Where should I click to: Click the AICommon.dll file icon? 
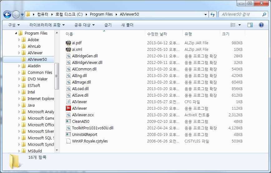pos(68,69)
